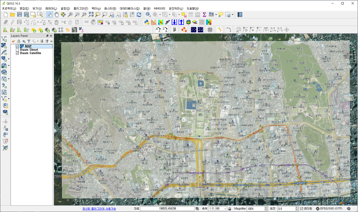The image size is (358, 212).
Task: Uncheck the Daum Satellite layer
Action: pyautogui.click(x=17, y=53)
